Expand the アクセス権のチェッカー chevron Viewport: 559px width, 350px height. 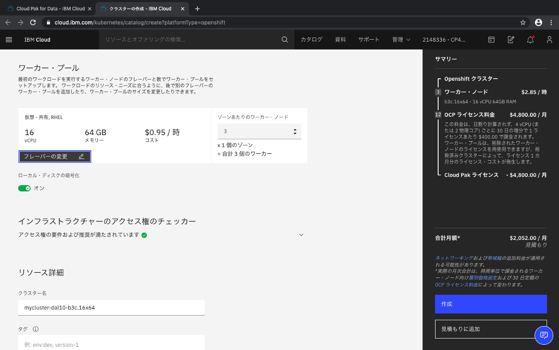pos(301,235)
